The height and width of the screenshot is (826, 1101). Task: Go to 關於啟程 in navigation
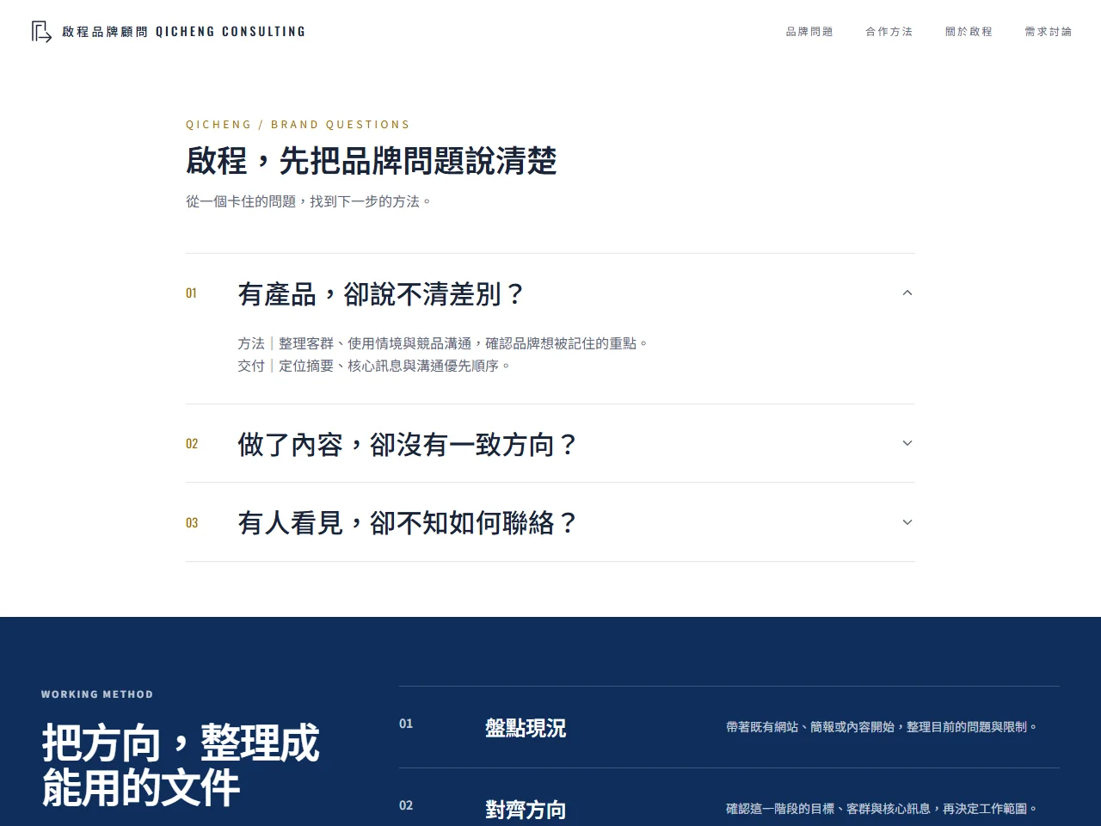coord(969,32)
